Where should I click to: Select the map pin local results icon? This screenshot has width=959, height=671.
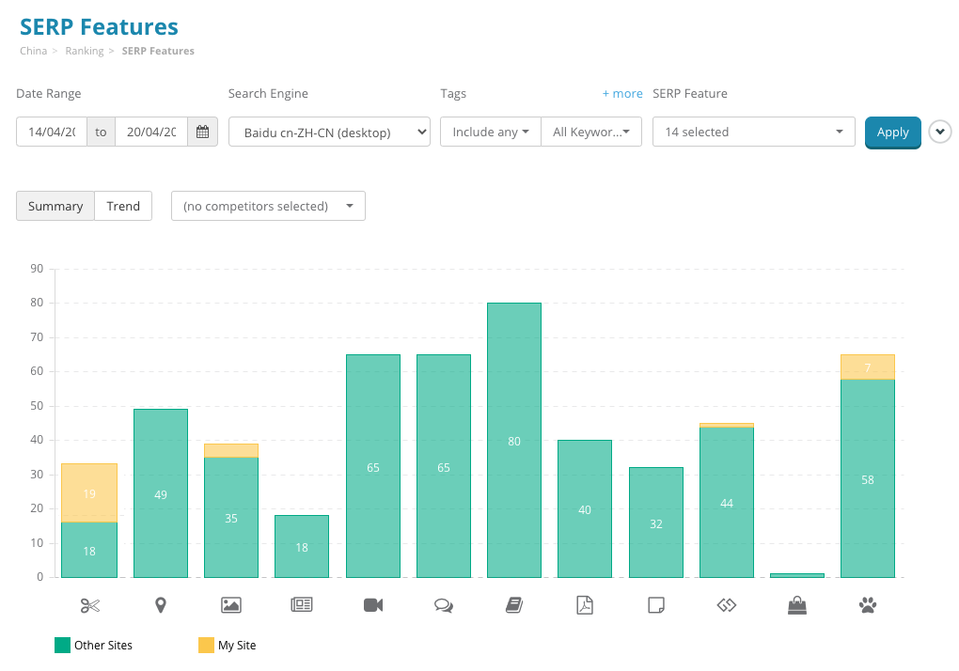[160, 604]
